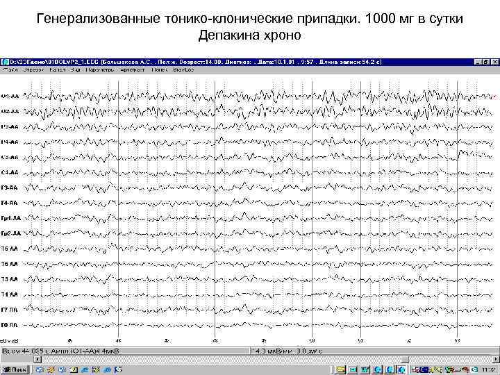Click the 50-second time axis marker
500x375 pixels.
pos(312,341)
